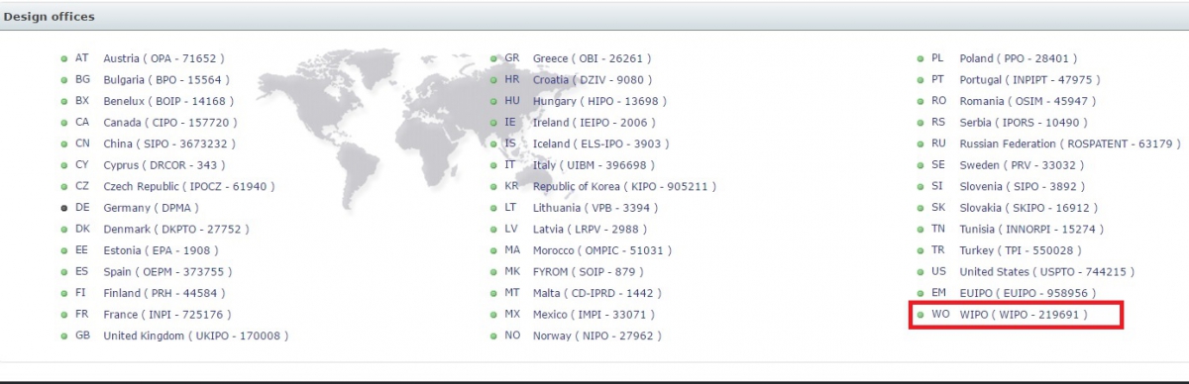Click the Design offices panel header

pos(594,17)
